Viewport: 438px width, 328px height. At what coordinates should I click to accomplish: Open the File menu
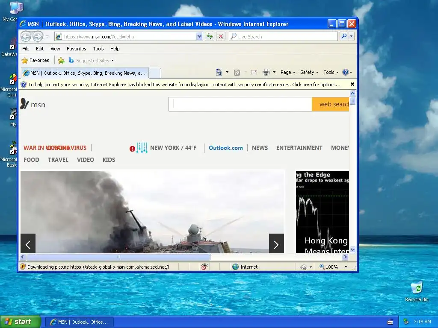(26, 49)
